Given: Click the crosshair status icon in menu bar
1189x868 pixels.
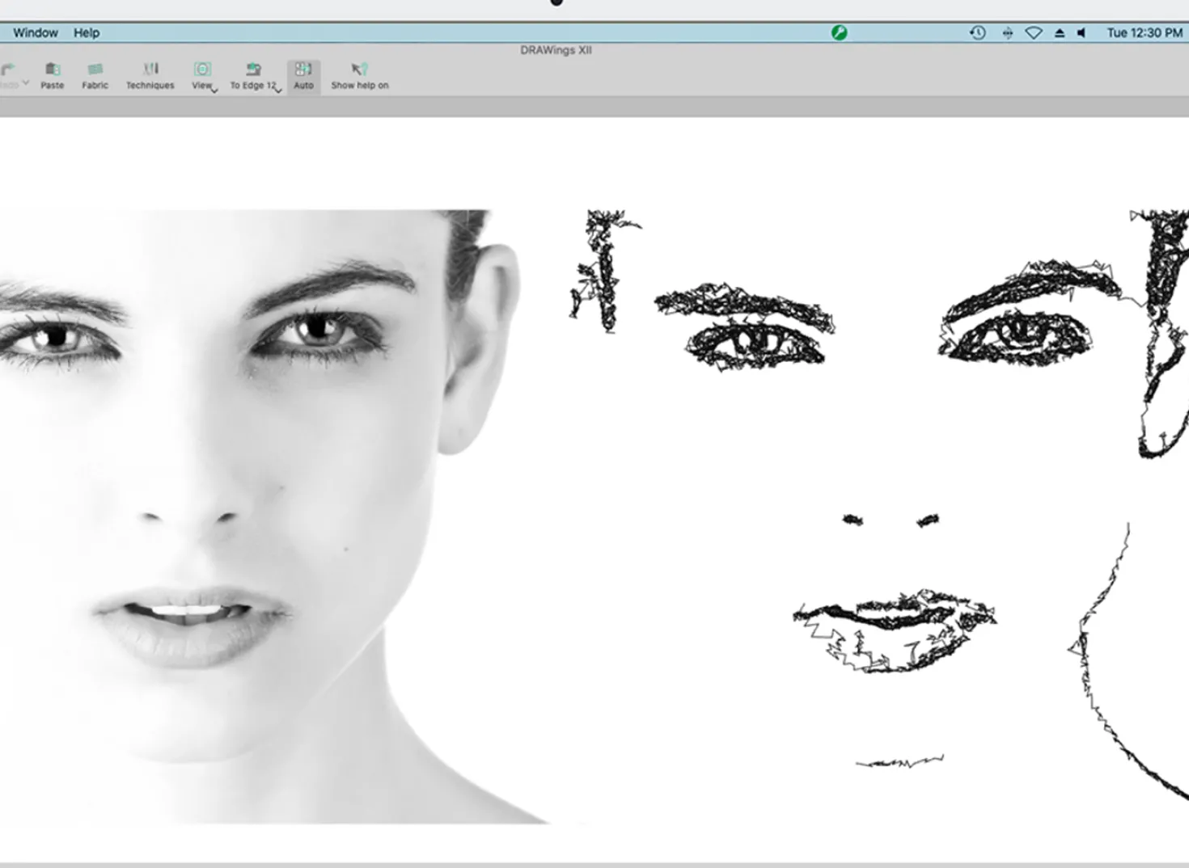Looking at the screenshot, I should tap(1007, 33).
